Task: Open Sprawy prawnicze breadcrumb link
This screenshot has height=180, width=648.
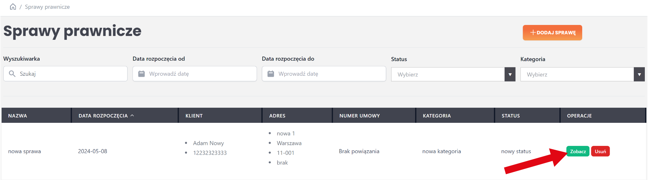Action: tap(47, 7)
